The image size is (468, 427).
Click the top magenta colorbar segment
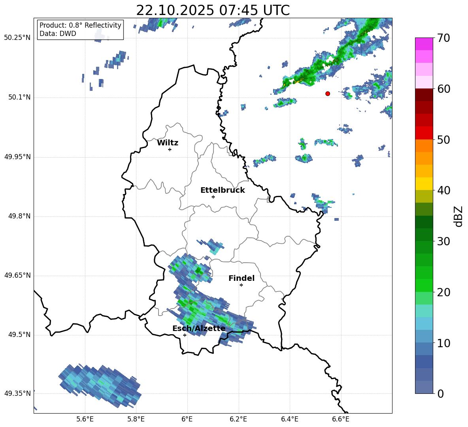tap(424, 44)
